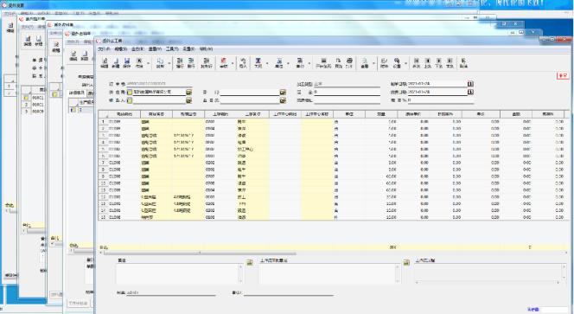The image size is (574, 314).
Task: Click the Audit red checkmark toolbar icon
Action: click(223, 62)
